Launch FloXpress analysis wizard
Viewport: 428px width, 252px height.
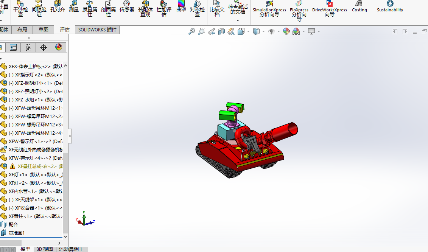pos(299,11)
